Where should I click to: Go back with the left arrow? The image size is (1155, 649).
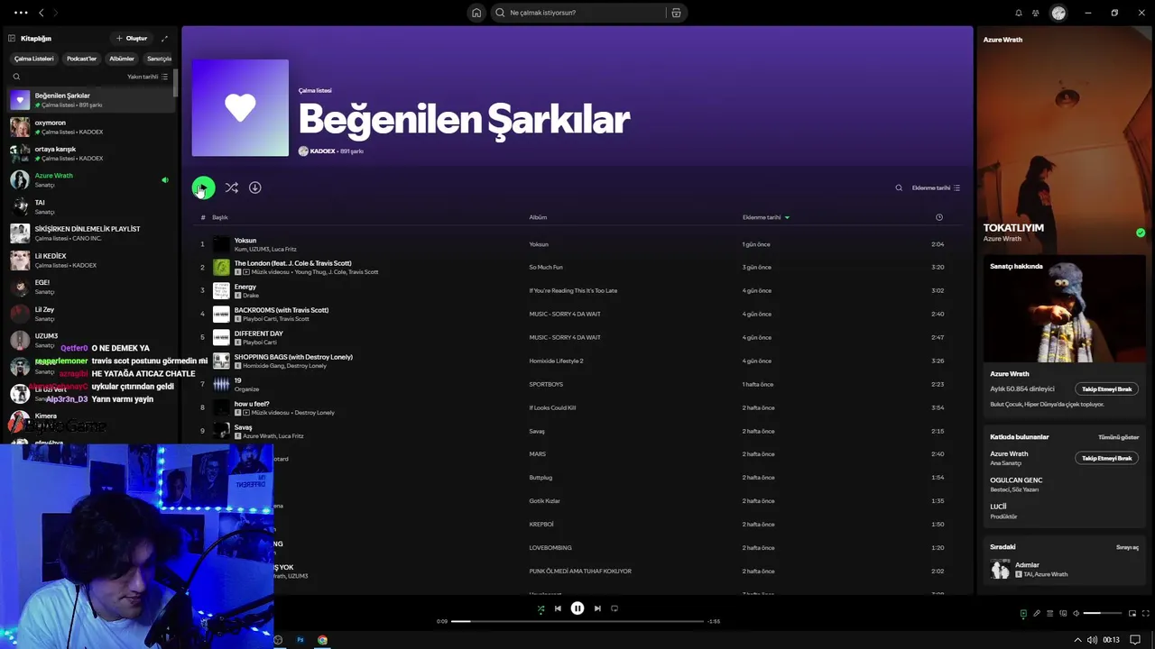tap(41, 13)
